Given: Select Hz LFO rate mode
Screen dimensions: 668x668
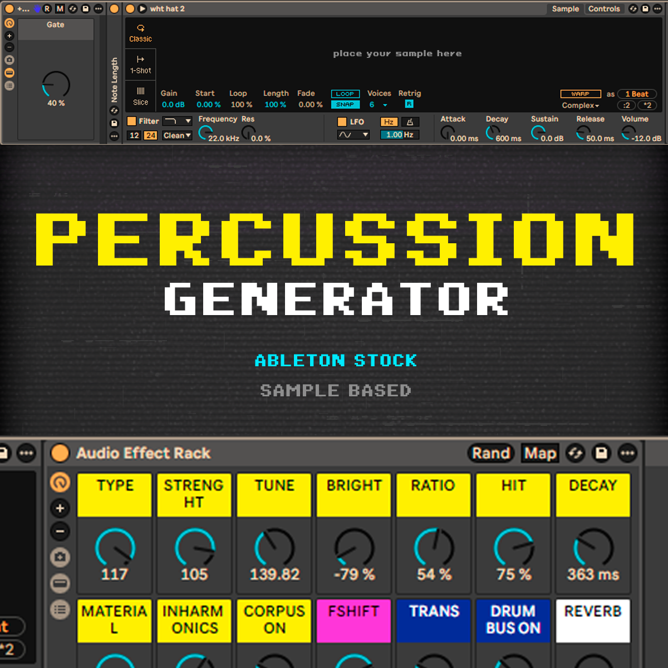Looking at the screenshot, I should pos(389,122).
